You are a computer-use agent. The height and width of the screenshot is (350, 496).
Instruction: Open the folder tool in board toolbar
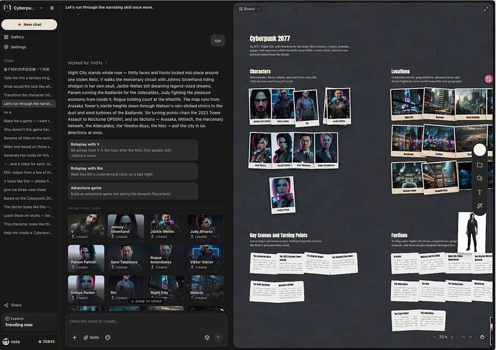pos(480,165)
